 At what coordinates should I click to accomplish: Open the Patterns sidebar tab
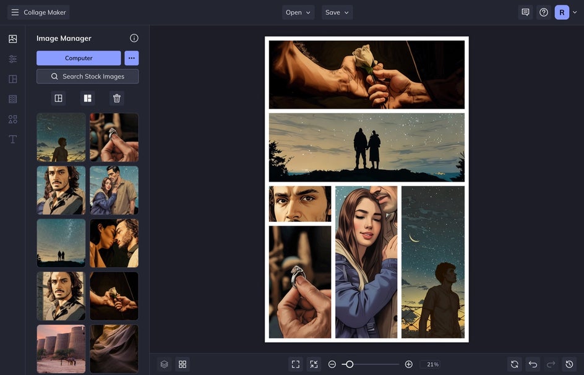pyautogui.click(x=12, y=99)
